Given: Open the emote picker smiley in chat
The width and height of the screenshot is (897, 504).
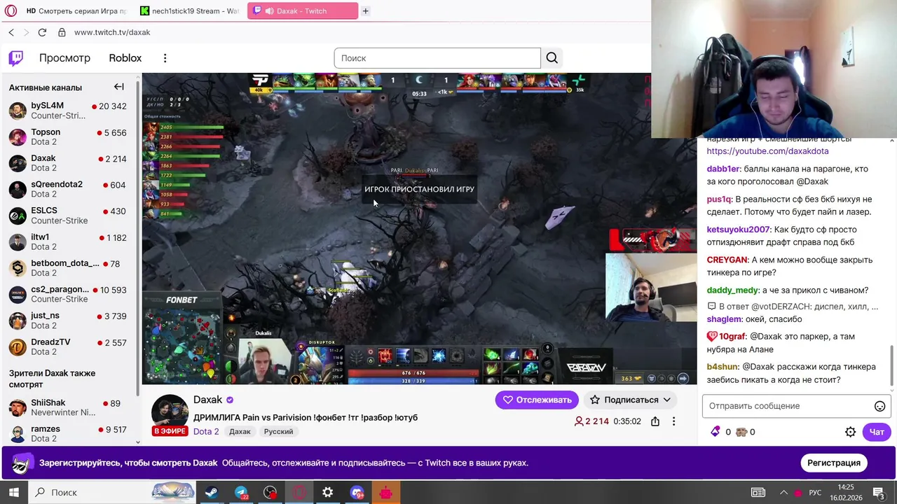Looking at the screenshot, I should (x=879, y=406).
